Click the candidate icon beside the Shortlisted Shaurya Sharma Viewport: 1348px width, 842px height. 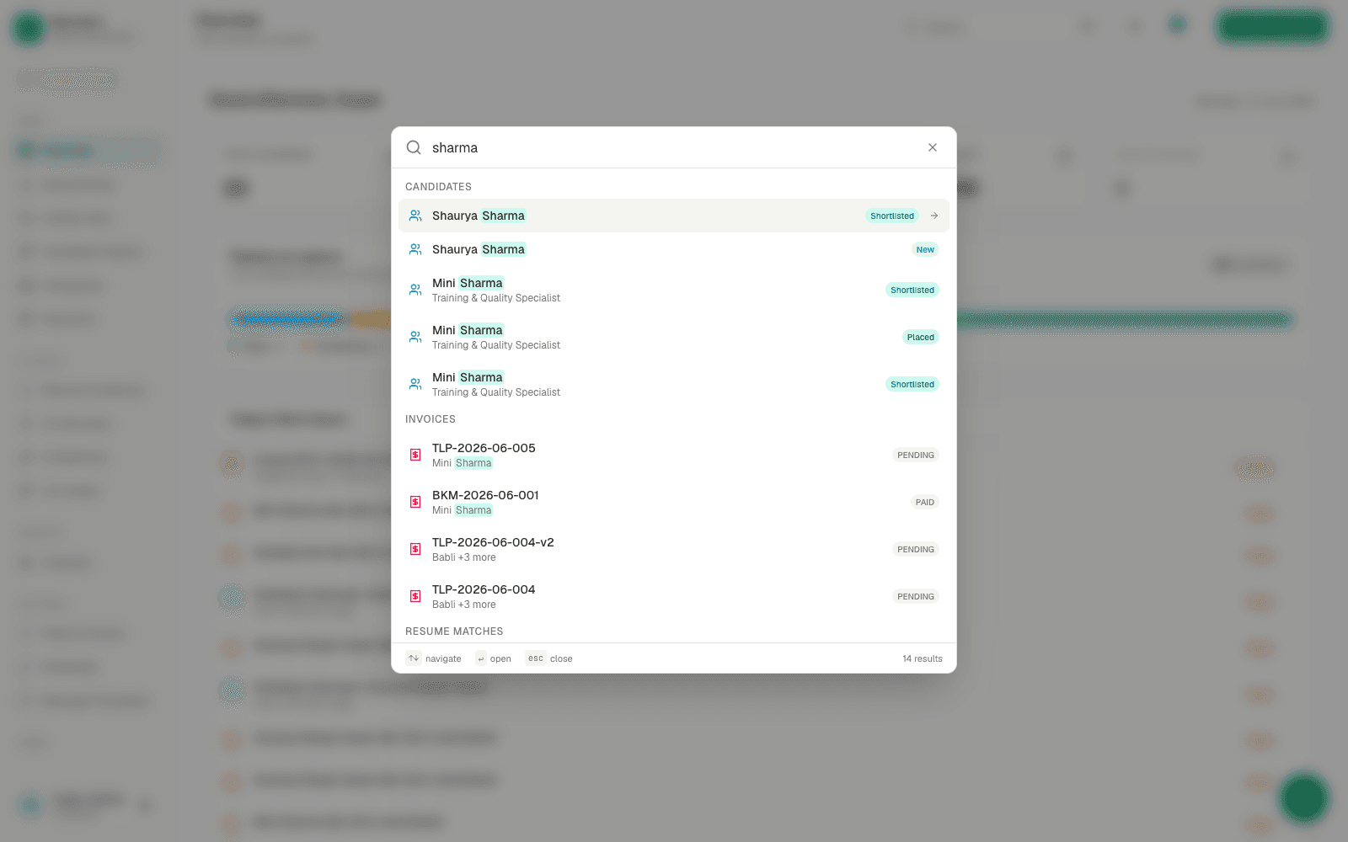tap(415, 216)
